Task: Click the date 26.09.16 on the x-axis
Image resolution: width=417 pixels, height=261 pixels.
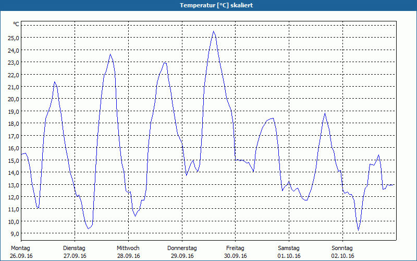Action: pos(22,256)
